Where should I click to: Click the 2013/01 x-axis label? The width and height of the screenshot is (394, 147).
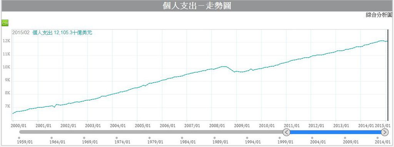341,125
